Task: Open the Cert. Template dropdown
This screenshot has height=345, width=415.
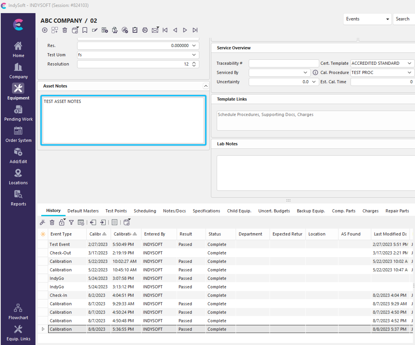Action: point(410,63)
